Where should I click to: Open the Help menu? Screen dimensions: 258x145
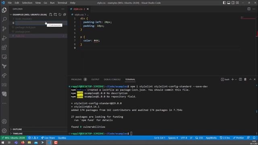pyautogui.click(x=73, y=3)
